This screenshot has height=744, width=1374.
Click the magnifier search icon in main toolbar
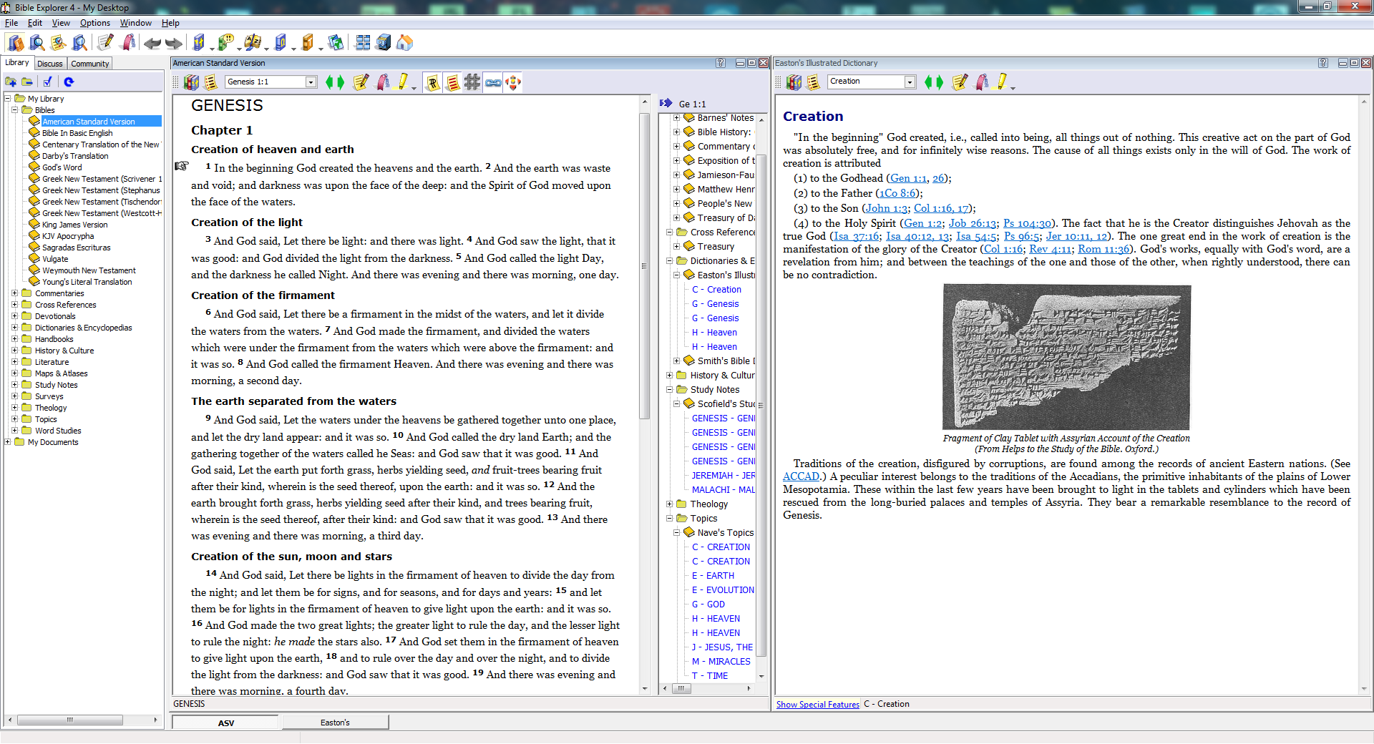click(x=36, y=43)
